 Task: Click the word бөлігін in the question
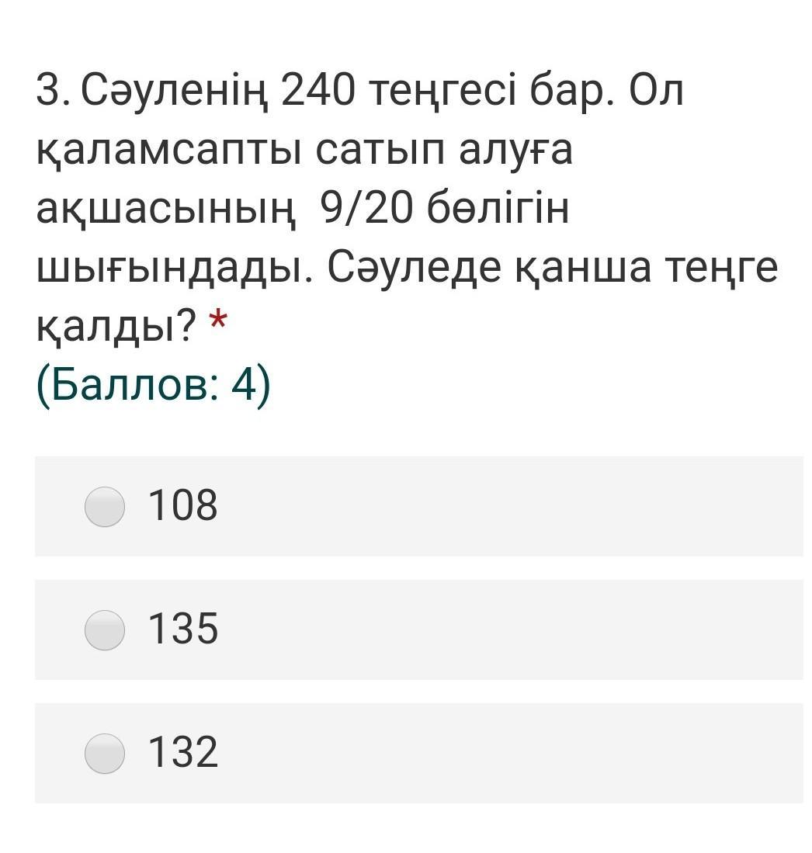pos(498,210)
